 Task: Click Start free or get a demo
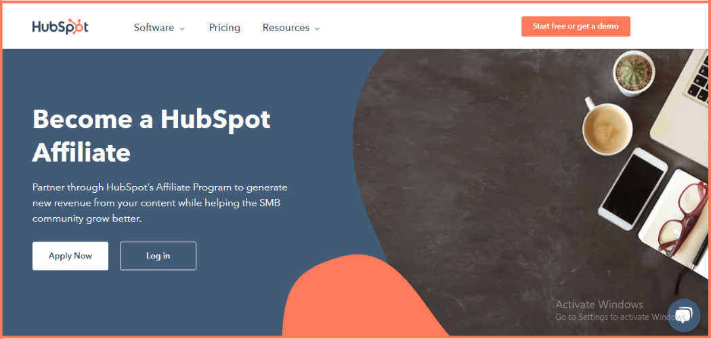tap(576, 26)
